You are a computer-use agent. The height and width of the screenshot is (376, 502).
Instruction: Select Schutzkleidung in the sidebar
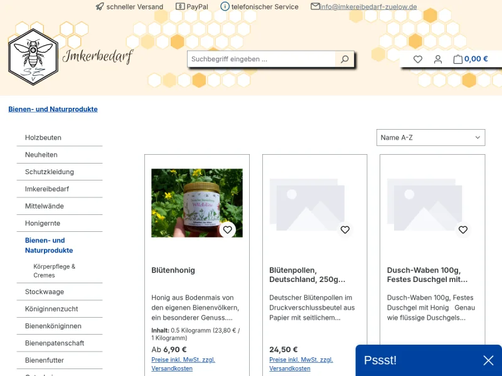click(50, 172)
